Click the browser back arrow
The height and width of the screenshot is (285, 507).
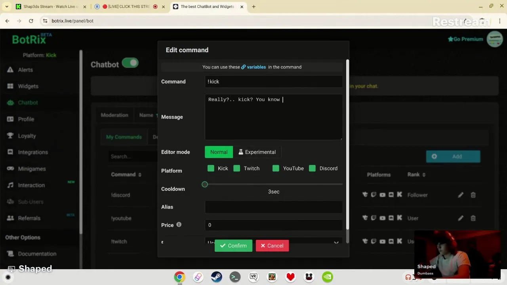point(7,21)
